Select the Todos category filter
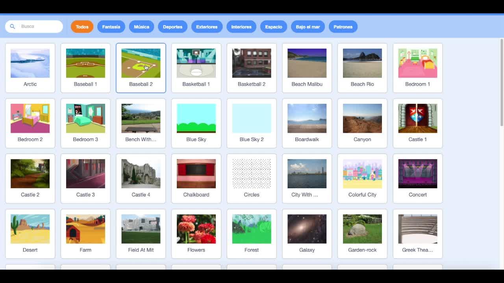 (82, 27)
